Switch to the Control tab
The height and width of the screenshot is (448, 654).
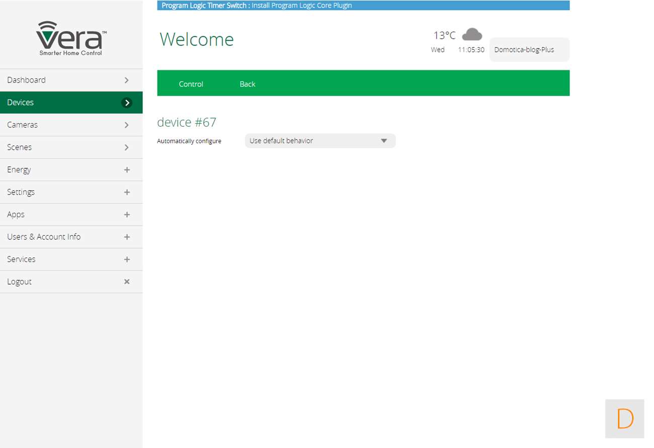191,84
